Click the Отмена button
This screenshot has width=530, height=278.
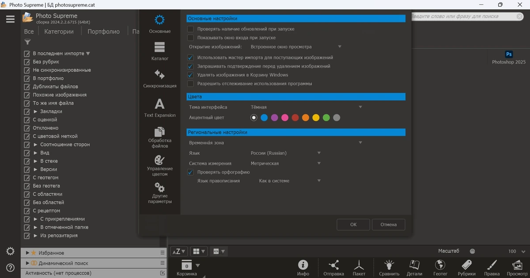(x=389, y=224)
